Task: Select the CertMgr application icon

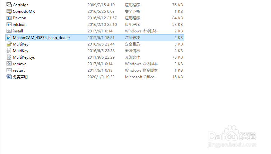Action: (9, 5)
